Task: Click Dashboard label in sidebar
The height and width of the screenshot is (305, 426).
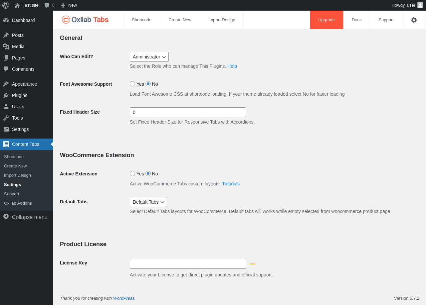Action: click(x=23, y=20)
